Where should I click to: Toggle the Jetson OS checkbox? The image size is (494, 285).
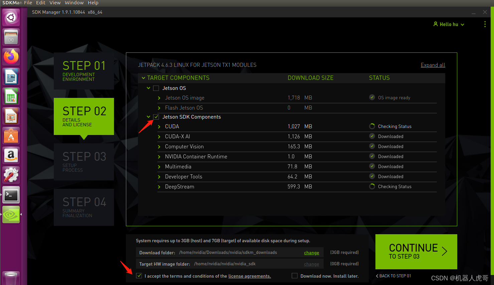tap(156, 88)
